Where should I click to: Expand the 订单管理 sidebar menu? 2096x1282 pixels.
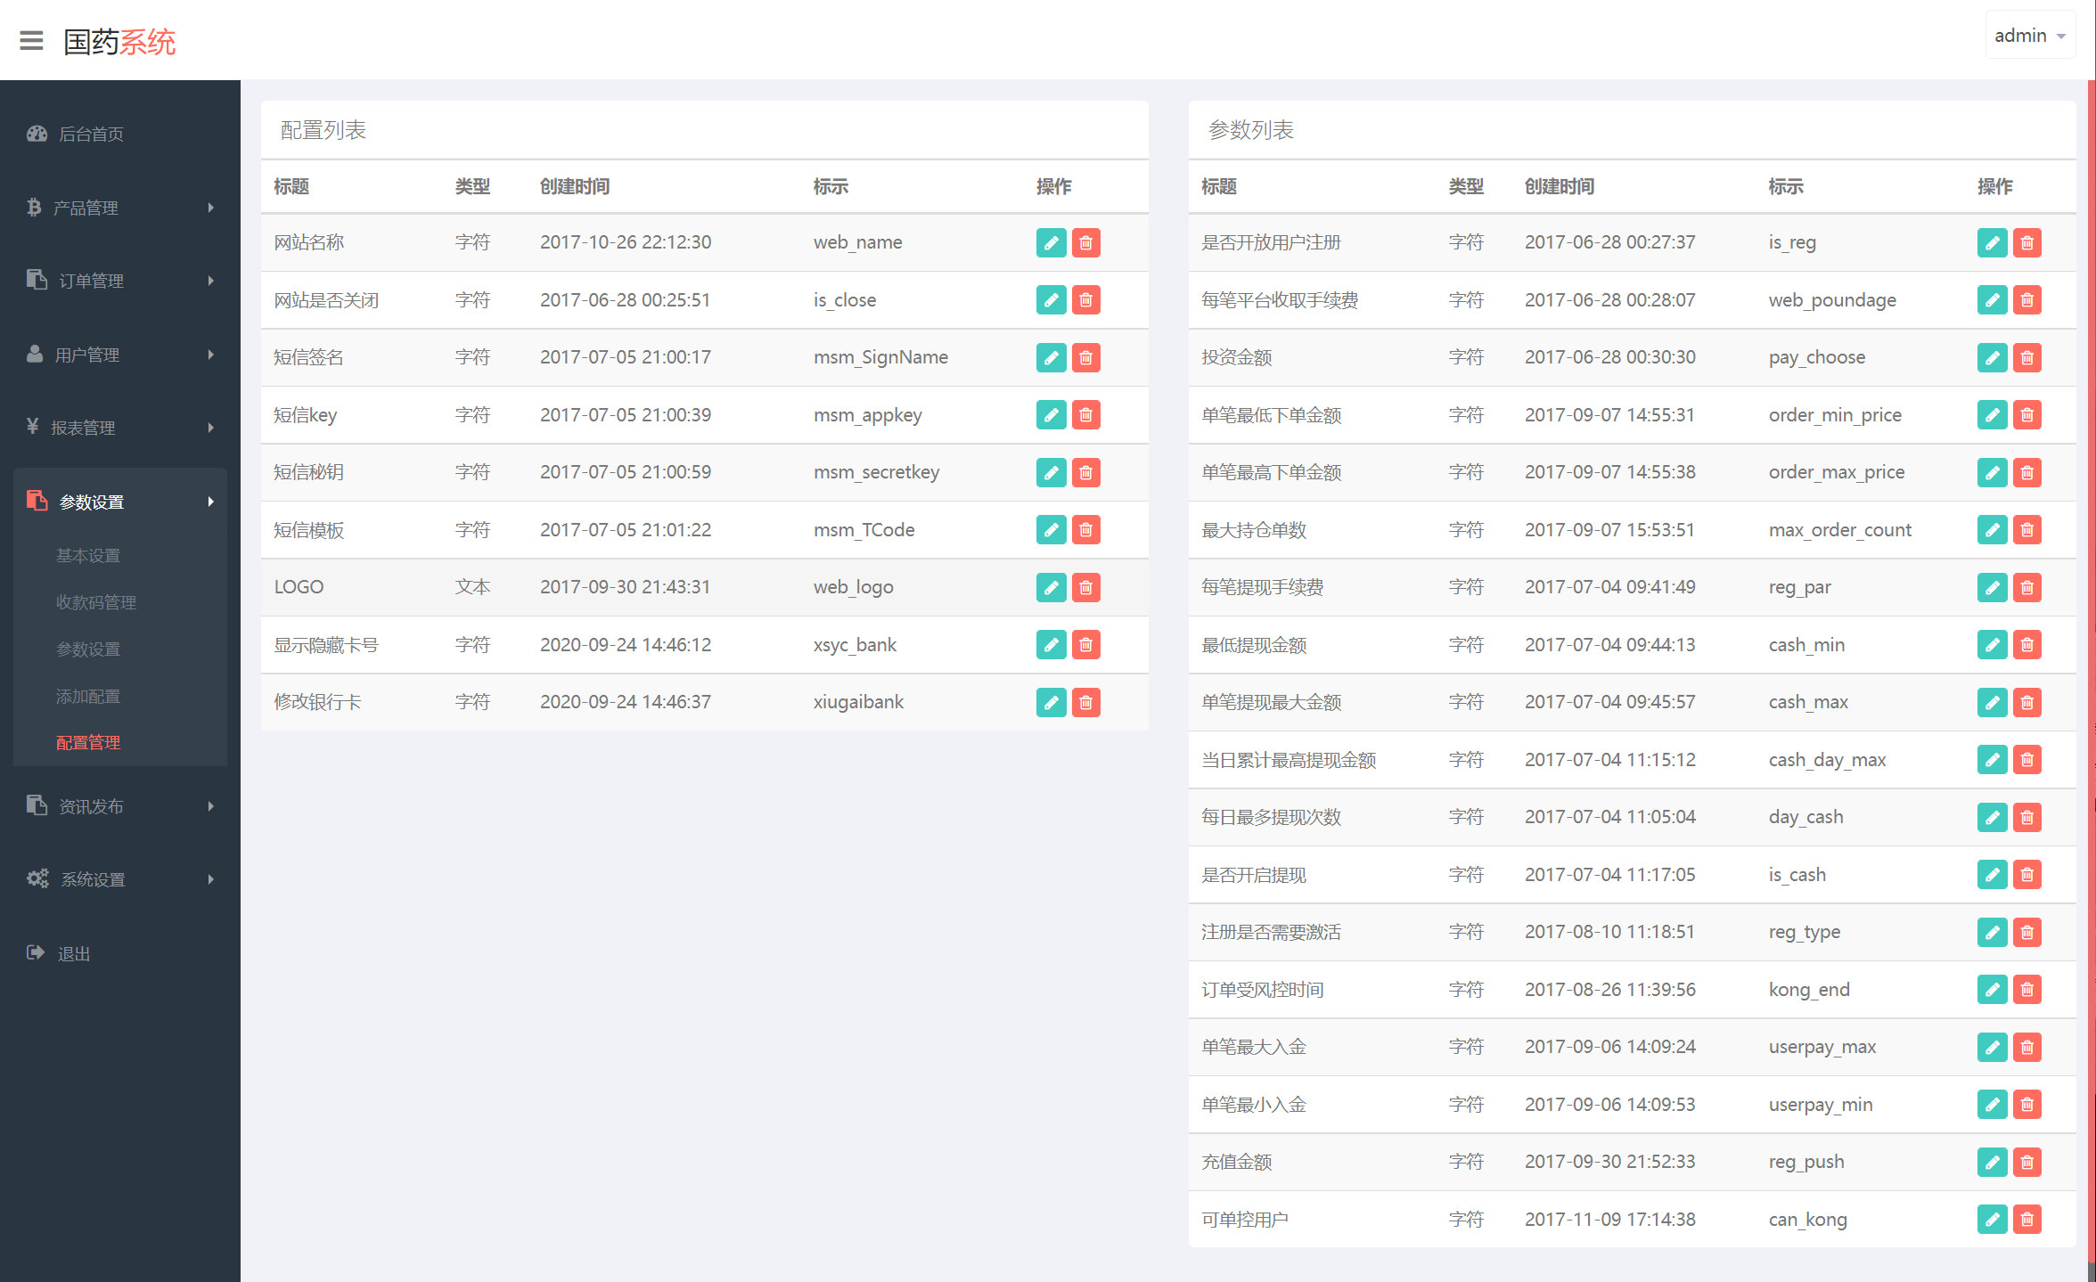[x=120, y=281]
